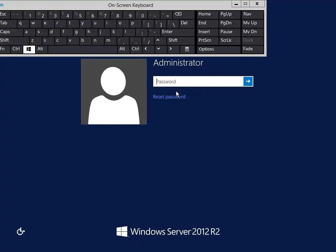Tap the backslash key
336x252 pixels.
[x=173, y=23]
